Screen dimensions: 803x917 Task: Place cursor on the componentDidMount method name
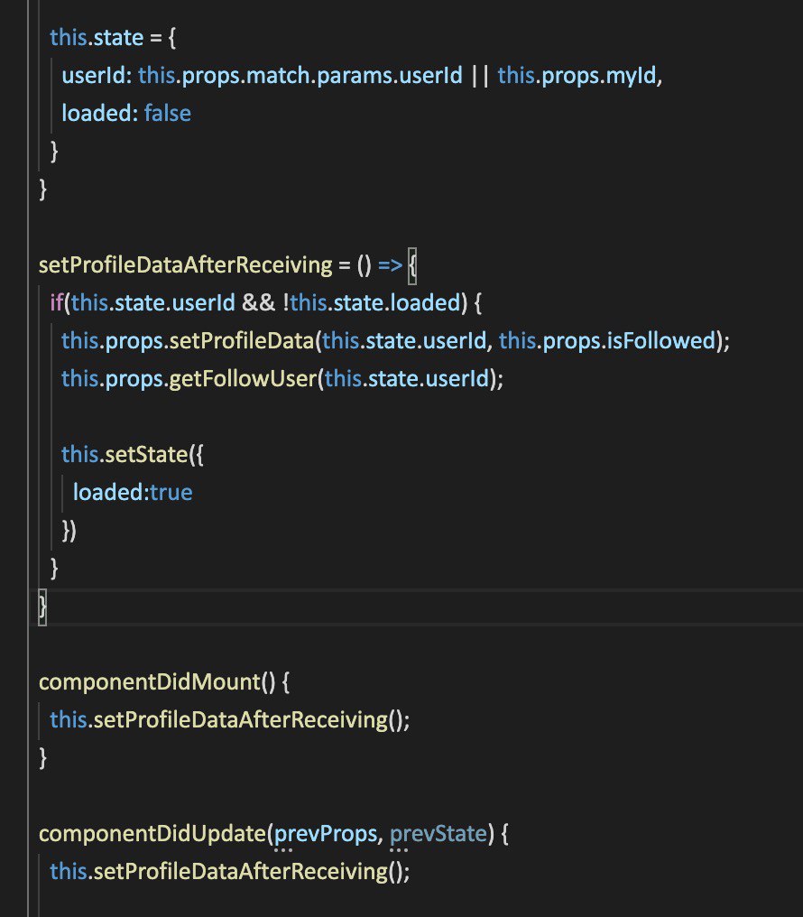149,681
